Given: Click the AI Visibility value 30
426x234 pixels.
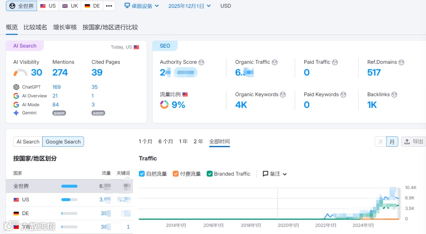Looking at the screenshot, I should tap(36, 73).
